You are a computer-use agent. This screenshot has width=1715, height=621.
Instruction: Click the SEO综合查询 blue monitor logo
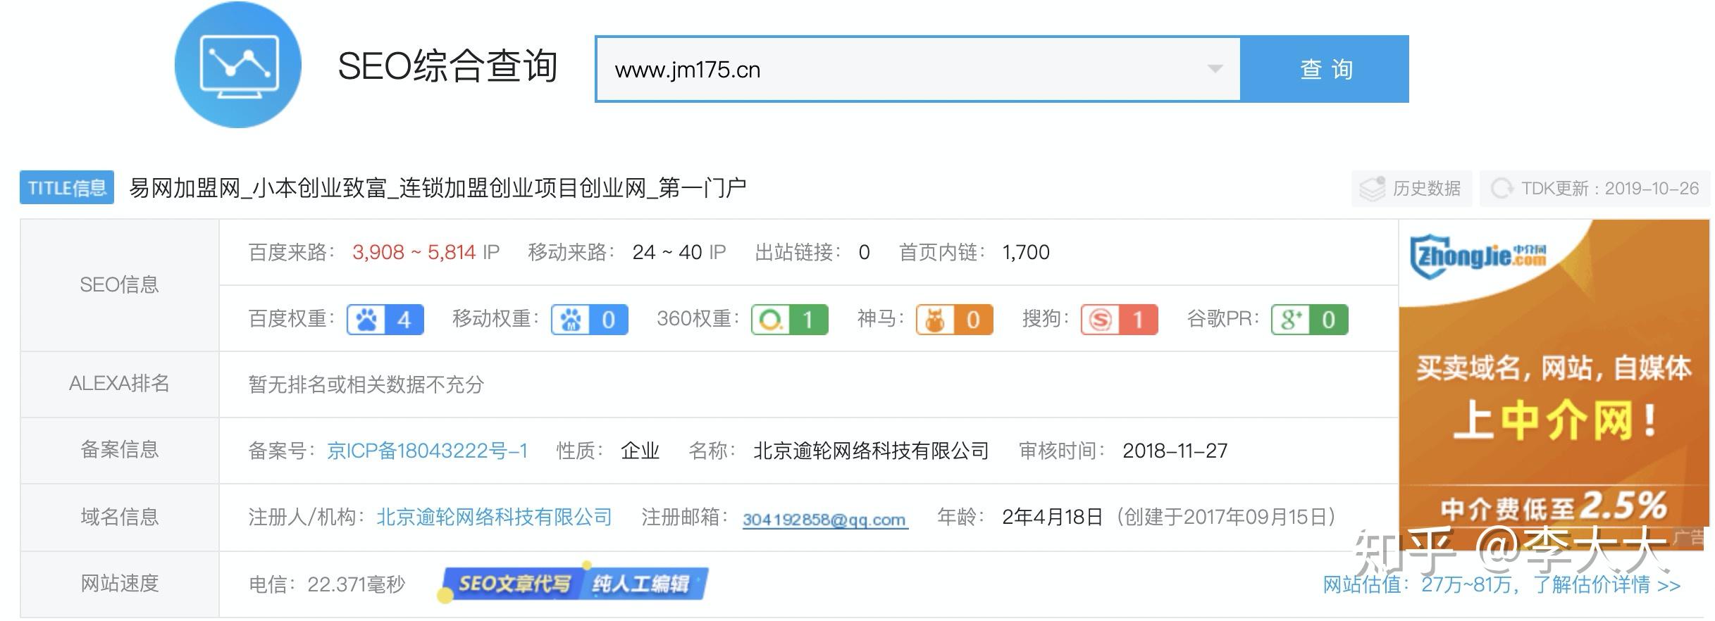pyautogui.click(x=238, y=65)
